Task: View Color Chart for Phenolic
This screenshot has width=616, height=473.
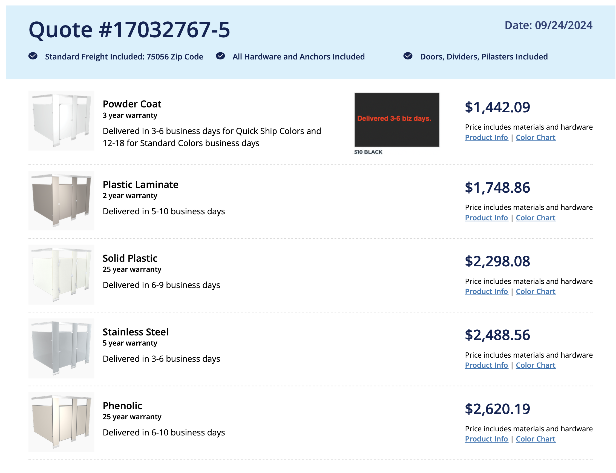Action: point(536,439)
